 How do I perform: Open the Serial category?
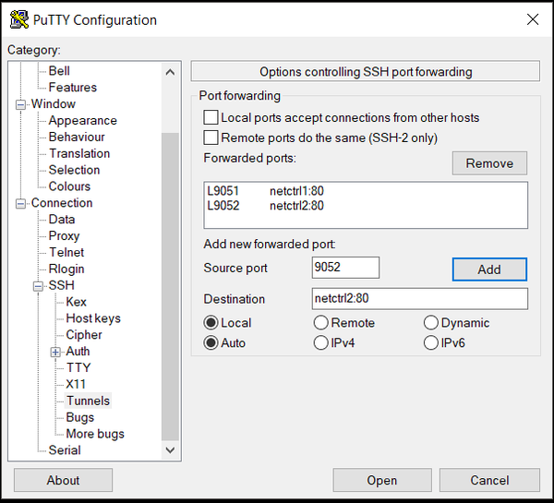click(65, 450)
